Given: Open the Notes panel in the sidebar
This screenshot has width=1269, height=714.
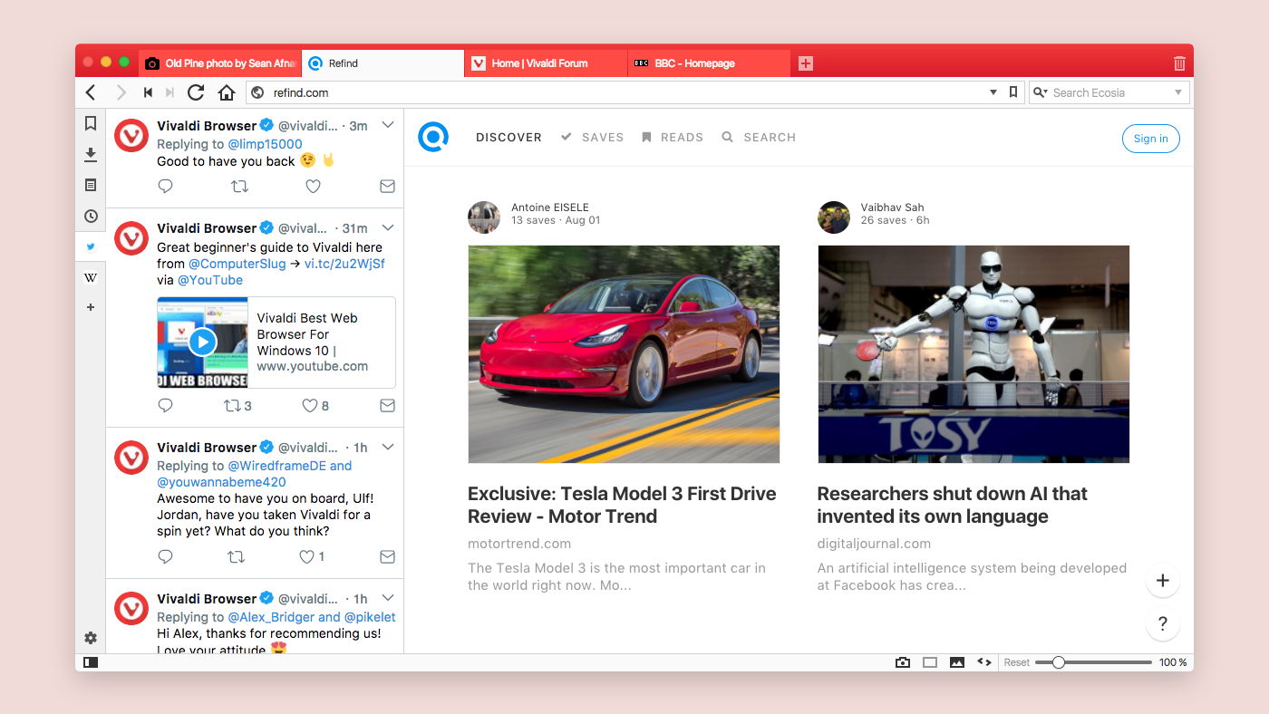Looking at the screenshot, I should (91, 185).
